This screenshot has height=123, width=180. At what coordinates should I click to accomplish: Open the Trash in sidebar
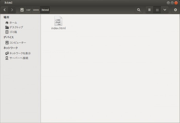click(x=13, y=32)
